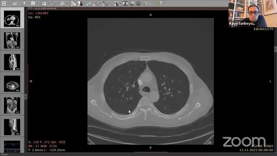Expand dropdown next to scout lines icon
The width and height of the screenshot is (277, 156).
click(x=120, y=3)
